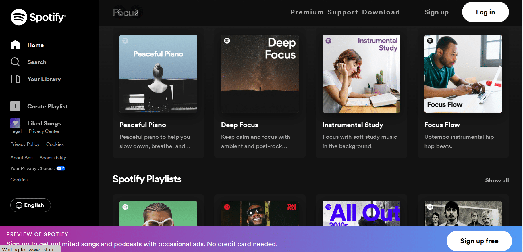Image resolution: width=523 pixels, height=252 pixels.
Task: Open the Peaceful Piano cover image
Action: point(158,74)
